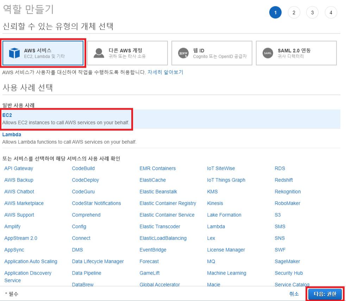The image size is (346, 301).
Task: Go to wizard step 4 circle
Action: [331, 12]
